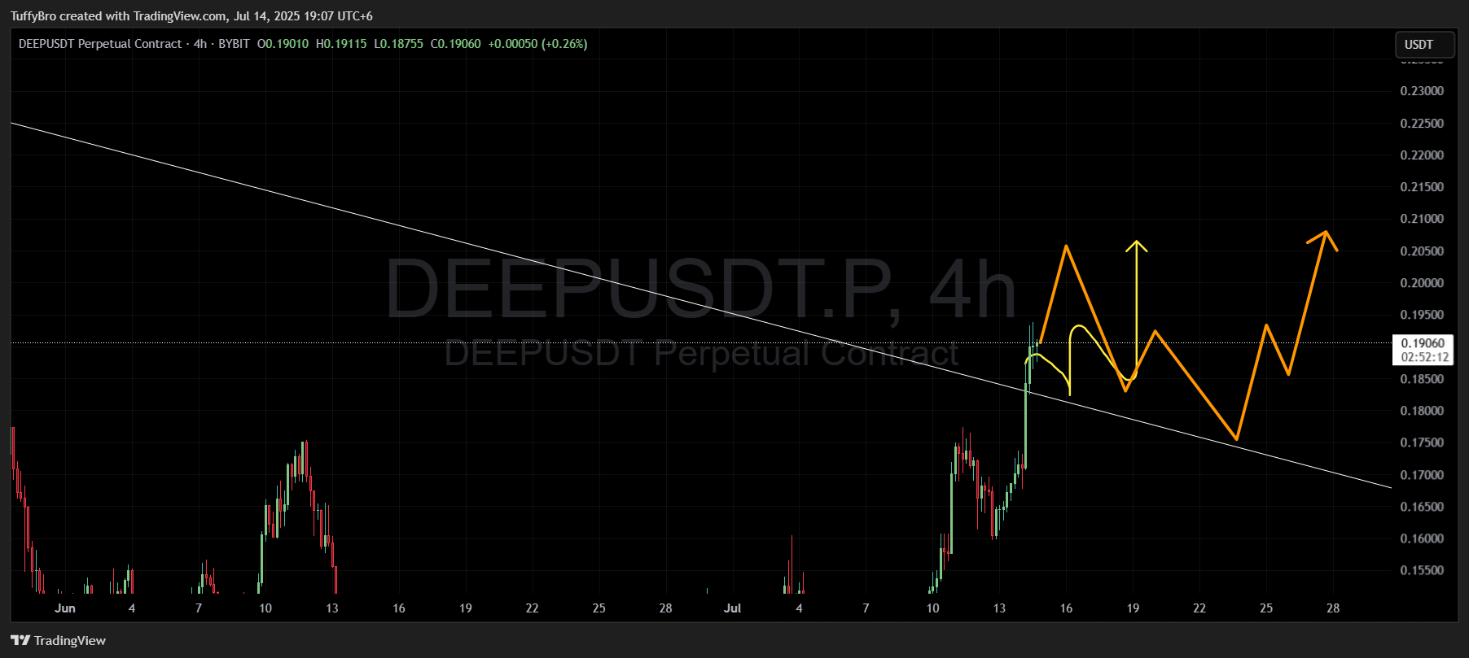This screenshot has width=1469, height=658.
Task: Click the candle countdown 02:52:12
Action: 1424,357
